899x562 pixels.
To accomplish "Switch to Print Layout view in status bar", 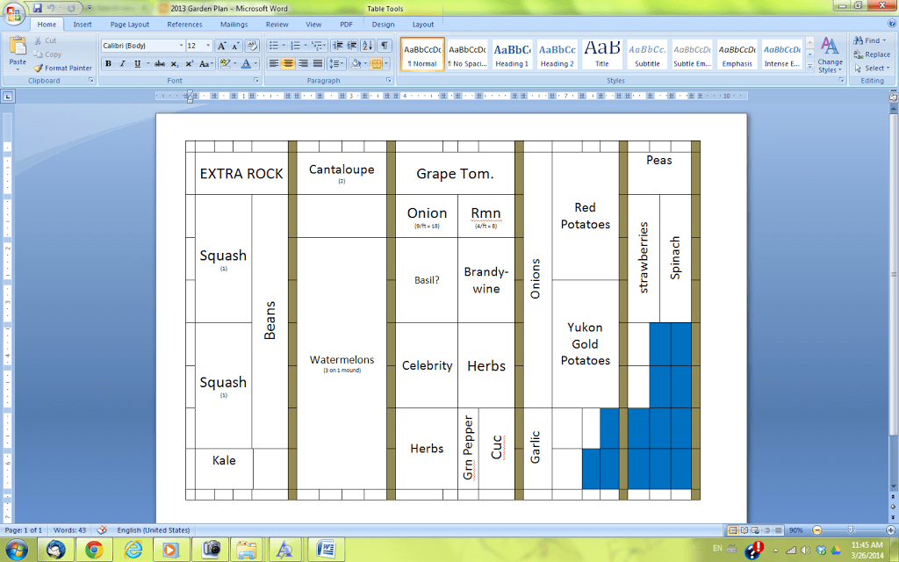I will click(x=733, y=530).
